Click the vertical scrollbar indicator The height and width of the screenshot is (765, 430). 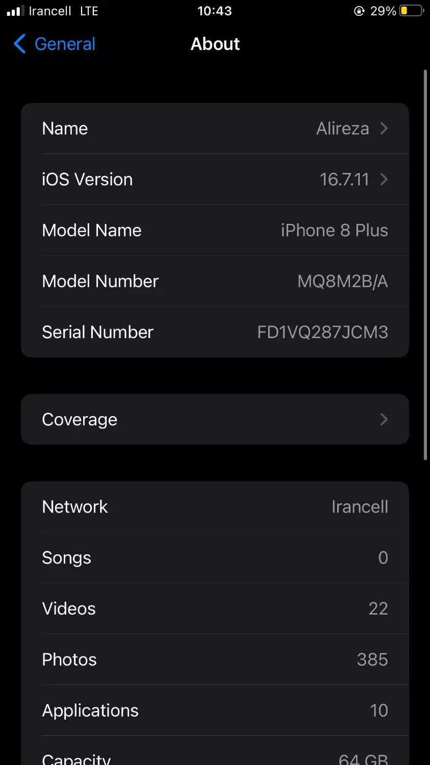(x=425, y=265)
